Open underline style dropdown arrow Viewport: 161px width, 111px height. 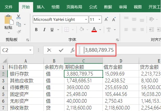click(58, 29)
